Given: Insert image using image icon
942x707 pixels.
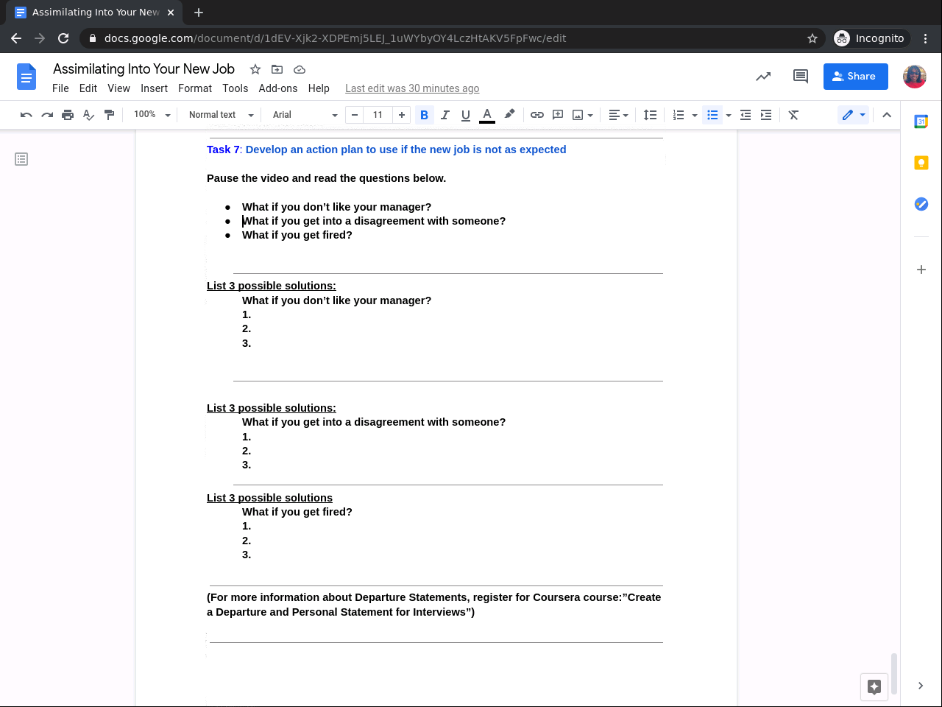Looking at the screenshot, I should 578,115.
